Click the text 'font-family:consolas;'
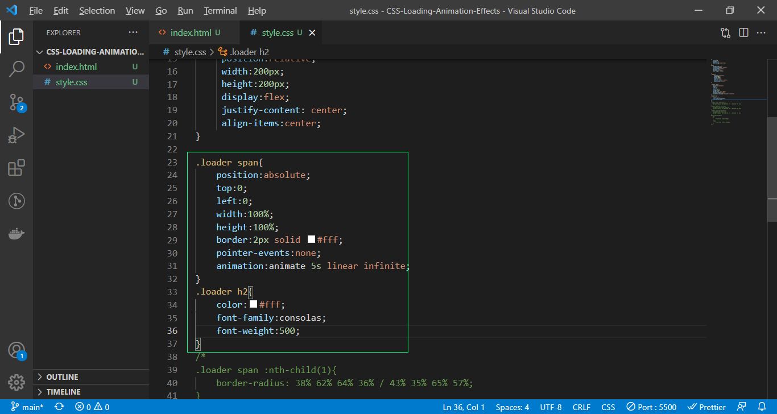This screenshot has height=414, width=777. [x=271, y=317]
